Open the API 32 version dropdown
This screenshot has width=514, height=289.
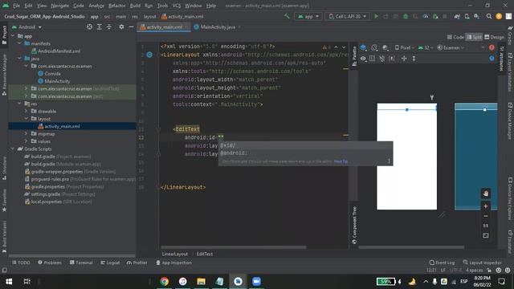tap(425, 48)
